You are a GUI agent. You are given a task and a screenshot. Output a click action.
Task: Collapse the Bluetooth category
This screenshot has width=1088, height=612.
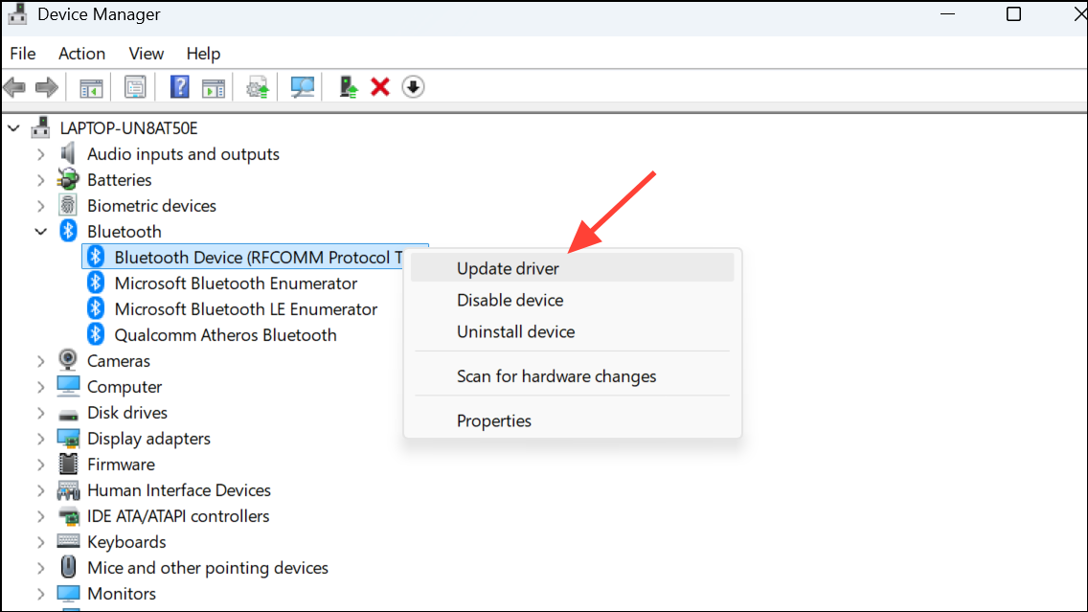pyautogui.click(x=40, y=231)
